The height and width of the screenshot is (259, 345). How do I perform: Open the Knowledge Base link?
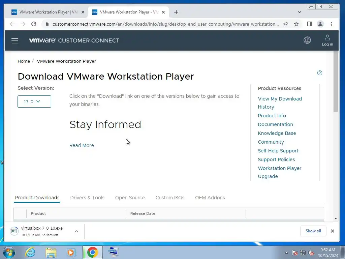(277, 133)
